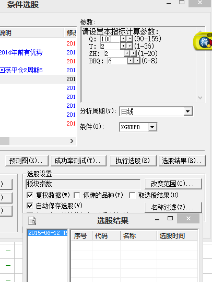Decrease the BBQ parameter with left arrow

point(131,61)
